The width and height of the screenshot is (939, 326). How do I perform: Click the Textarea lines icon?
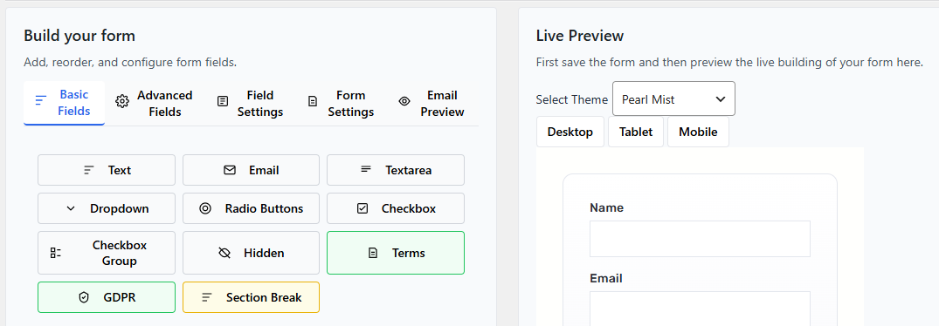365,170
